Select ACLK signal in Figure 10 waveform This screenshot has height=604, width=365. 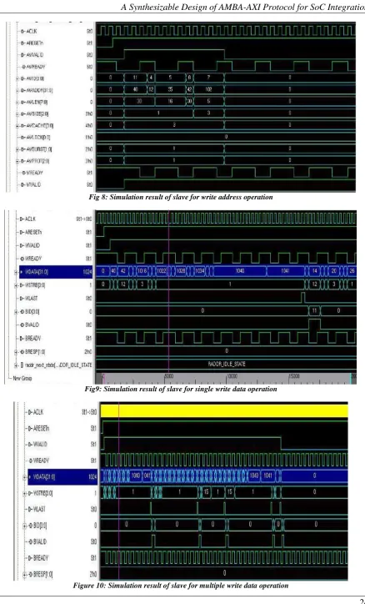[38, 412]
